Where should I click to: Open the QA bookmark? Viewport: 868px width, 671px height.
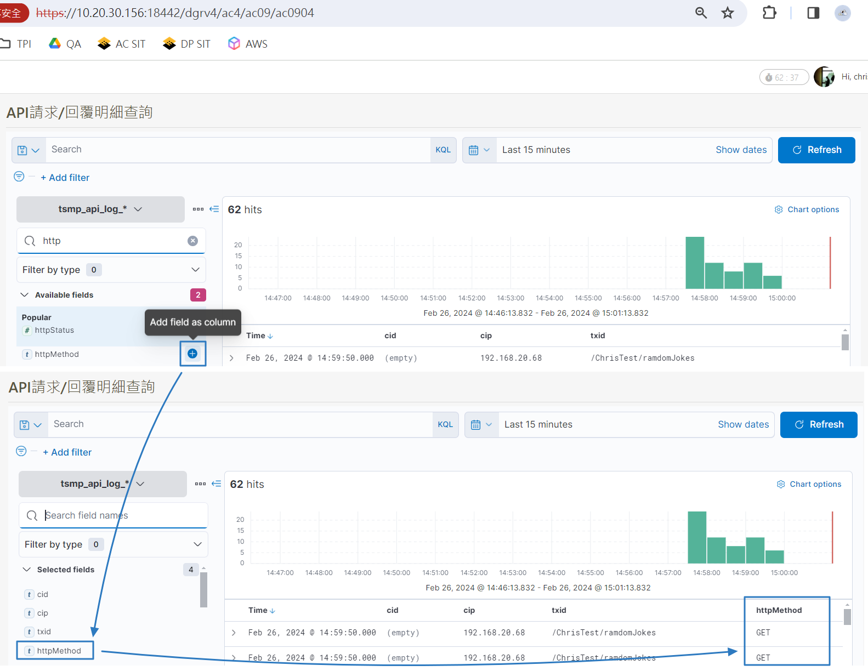click(x=65, y=44)
